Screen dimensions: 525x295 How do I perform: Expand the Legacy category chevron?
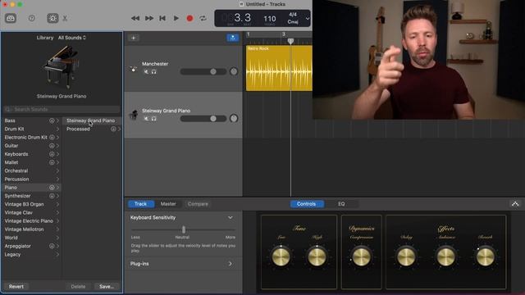(57, 254)
